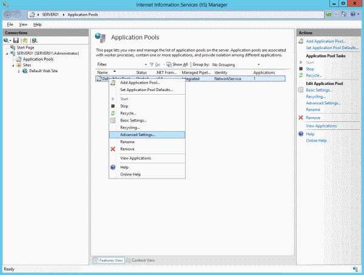Click the Forward navigation arrow button
Image resolution: width=364 pixels, height=275 pixels.
pos(18,15)
